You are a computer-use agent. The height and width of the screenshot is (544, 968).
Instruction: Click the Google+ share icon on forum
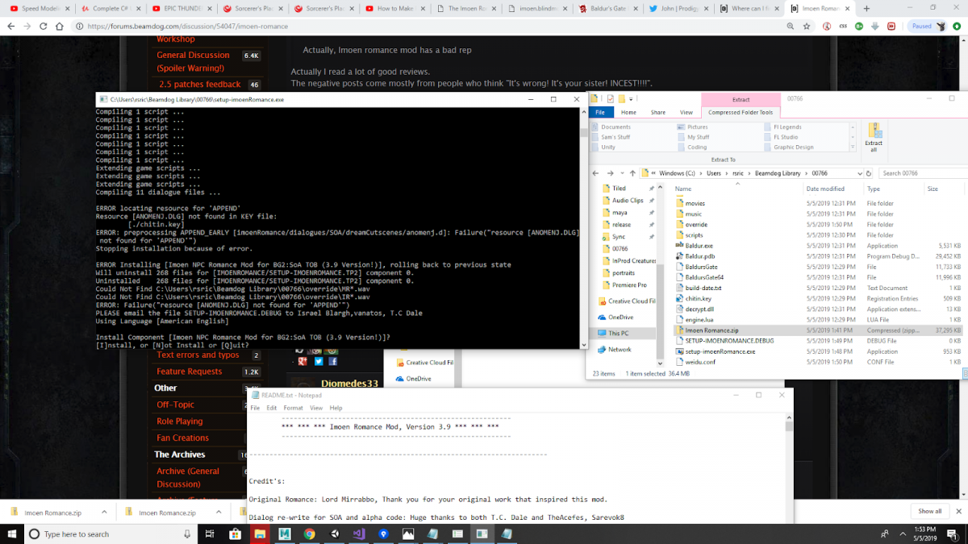(x=302, y=362)
